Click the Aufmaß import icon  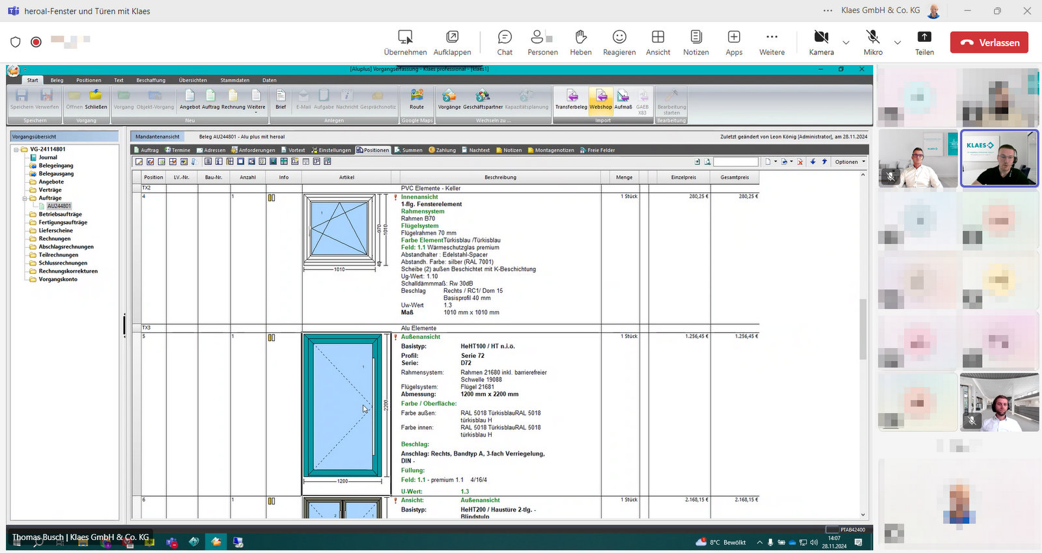(x=623, y=100)
